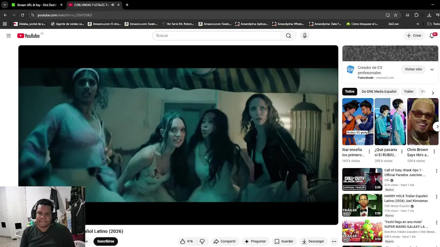Open Amandysha: Data F... bookmark
This screenshot has width=440, height=247.
[325, 24]
